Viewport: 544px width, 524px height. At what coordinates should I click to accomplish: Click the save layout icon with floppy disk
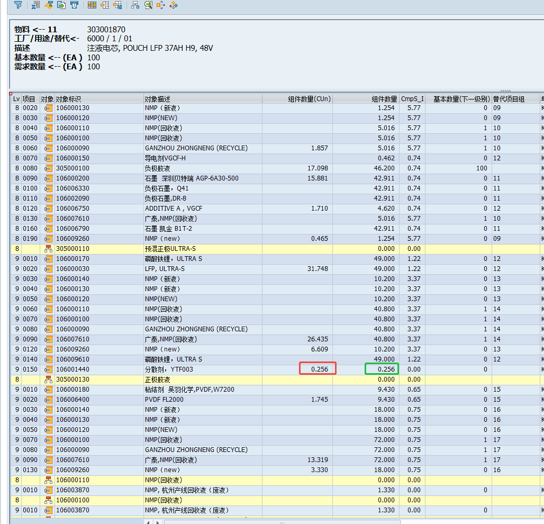click(117, 5)
